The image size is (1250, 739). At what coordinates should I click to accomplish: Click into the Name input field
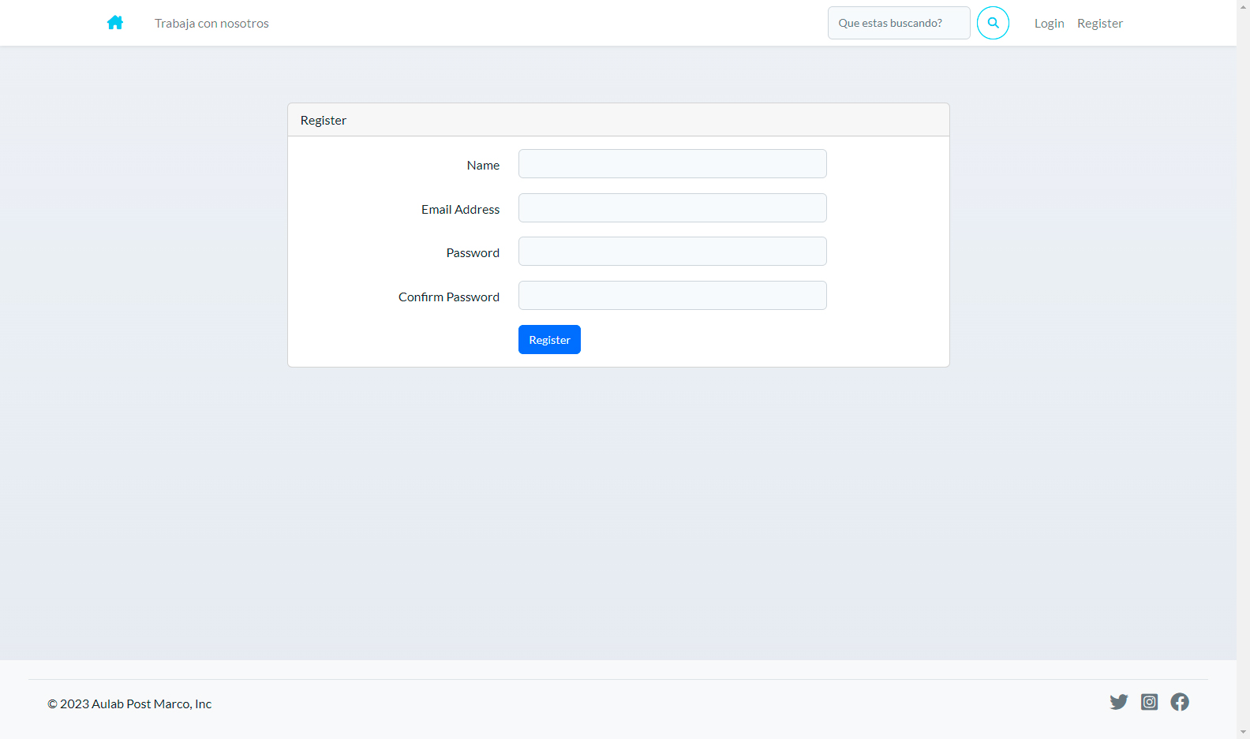(672, 164)
